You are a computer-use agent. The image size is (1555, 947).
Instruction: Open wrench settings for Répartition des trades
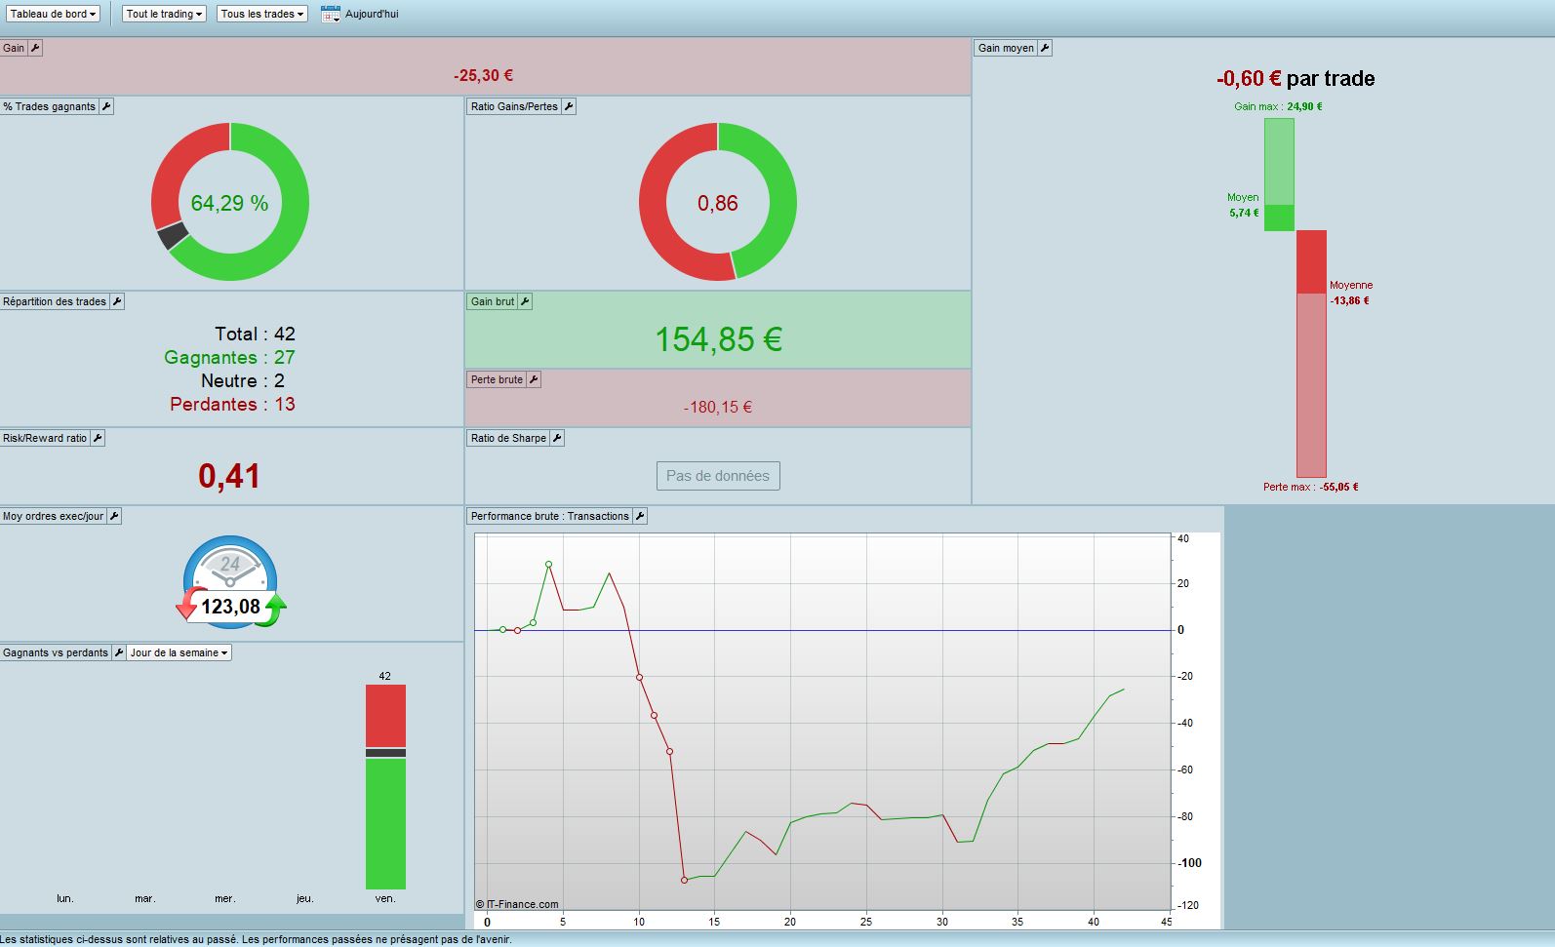pyautogui.click(x=117, y=301)
